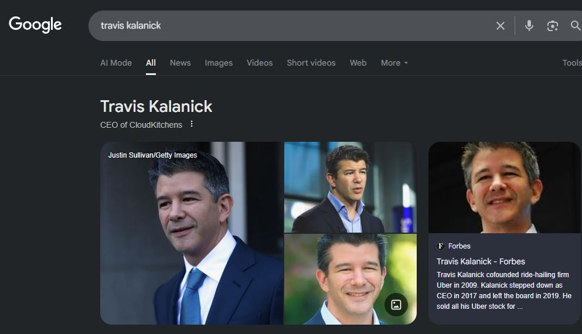Open large photo credited Justin Sullivan/Getty Images

tap(192, 233)
